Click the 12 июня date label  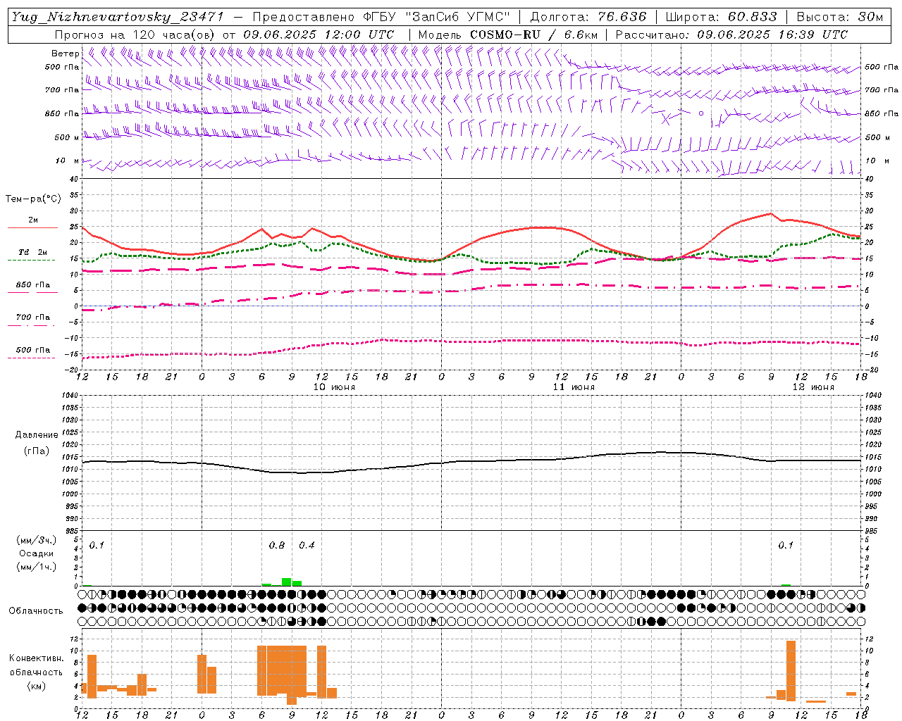[813, 387]
